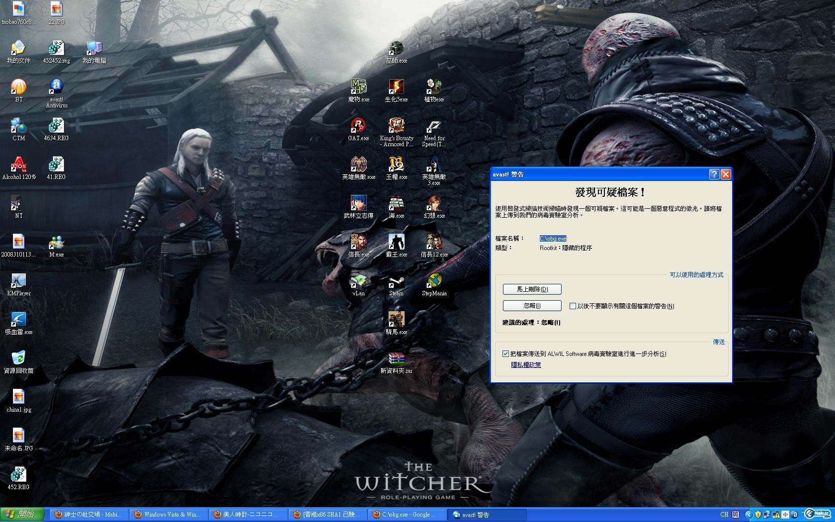Click the 忽略(I) ignore button

click(x=532, y=306)
